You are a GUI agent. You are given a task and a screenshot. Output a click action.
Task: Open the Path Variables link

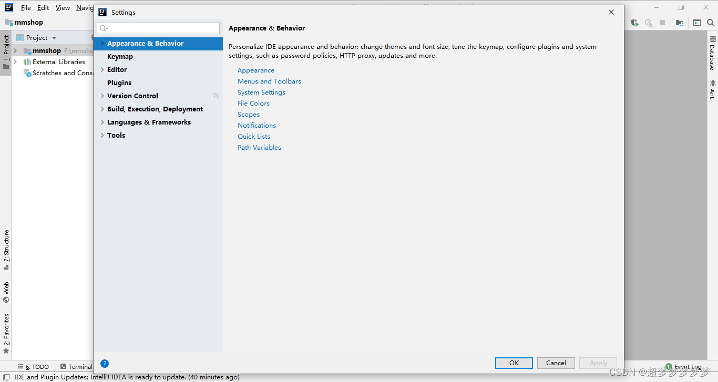259,147
